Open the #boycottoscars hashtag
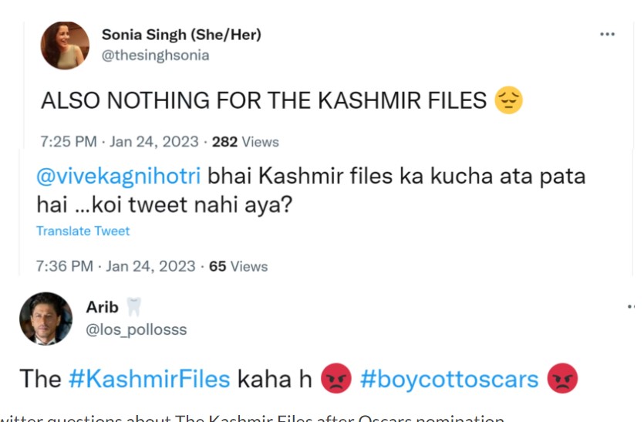 448,379
